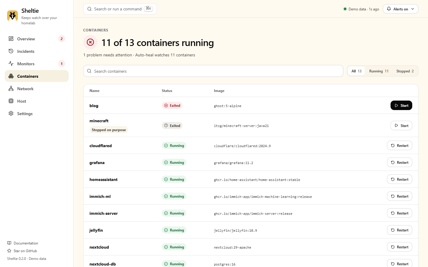Restart the immich-ml container
The image size is (428, 267).
click(399, 196)
